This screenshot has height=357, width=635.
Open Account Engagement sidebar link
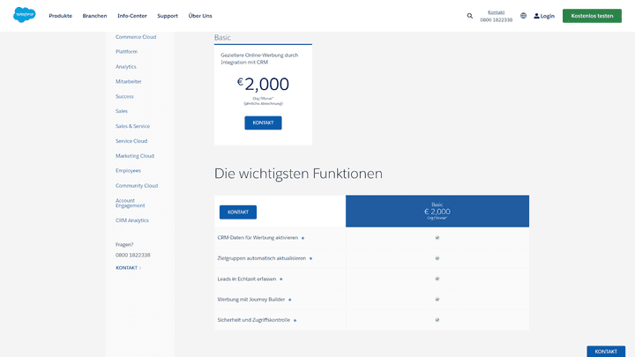[130, 203]
